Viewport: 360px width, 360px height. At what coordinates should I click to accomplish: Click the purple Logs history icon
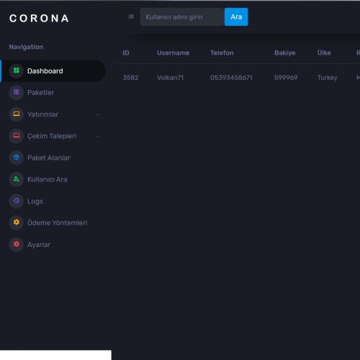17,201
